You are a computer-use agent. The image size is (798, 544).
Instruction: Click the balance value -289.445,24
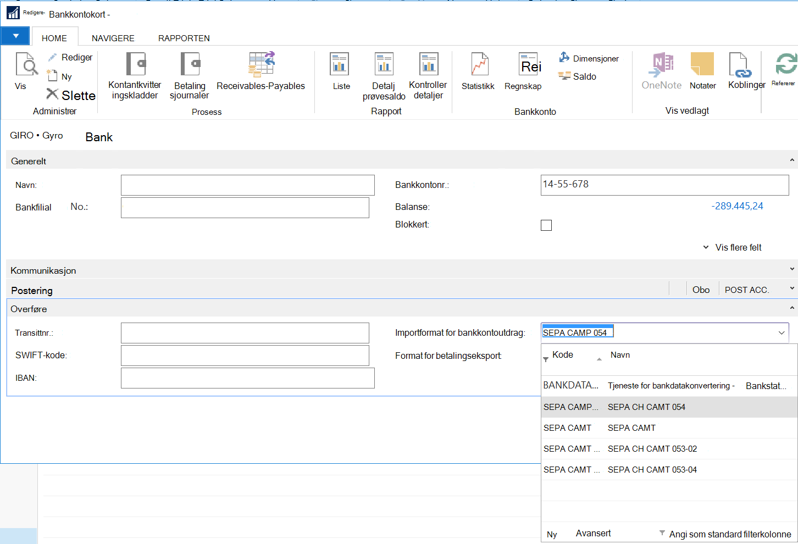pyautogui.click(x=737, y=206)
